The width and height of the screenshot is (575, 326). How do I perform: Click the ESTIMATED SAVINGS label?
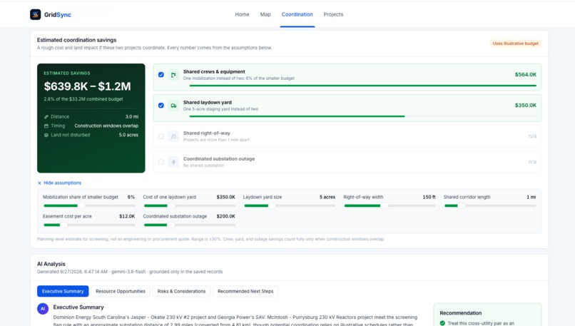(x=67, y=73)
